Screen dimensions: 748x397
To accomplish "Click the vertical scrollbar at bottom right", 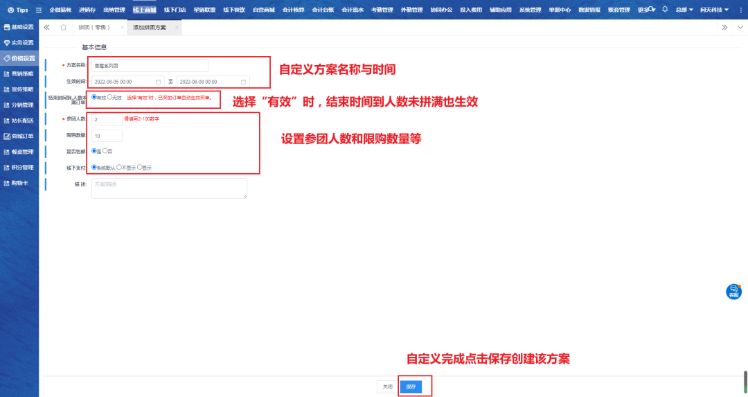I will click(745, 381).
